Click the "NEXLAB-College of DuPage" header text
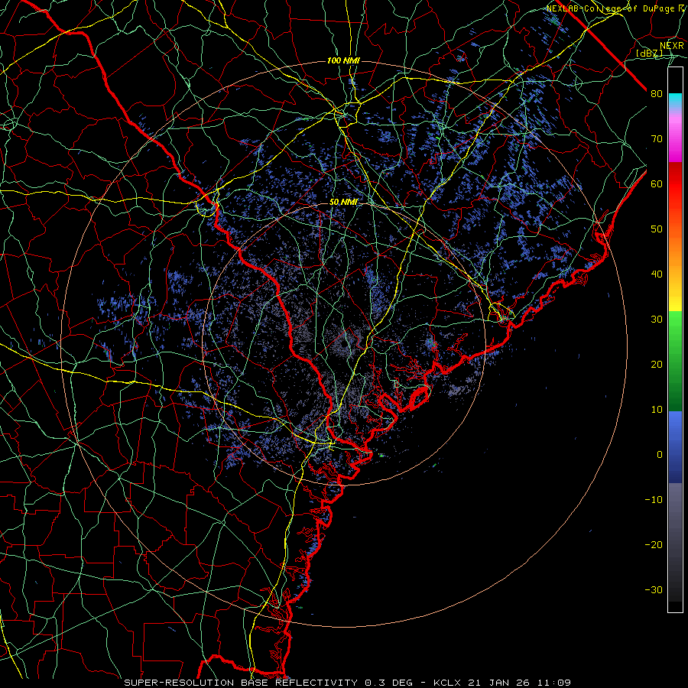 [610, 8]
